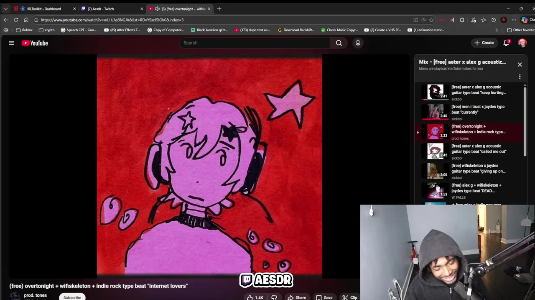535x300 pixels.
Task: Start voice search with the microphone icon
Action: pyautogui.click(x=358, y=43)
